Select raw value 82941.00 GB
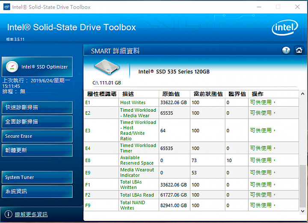 (173, 206)
